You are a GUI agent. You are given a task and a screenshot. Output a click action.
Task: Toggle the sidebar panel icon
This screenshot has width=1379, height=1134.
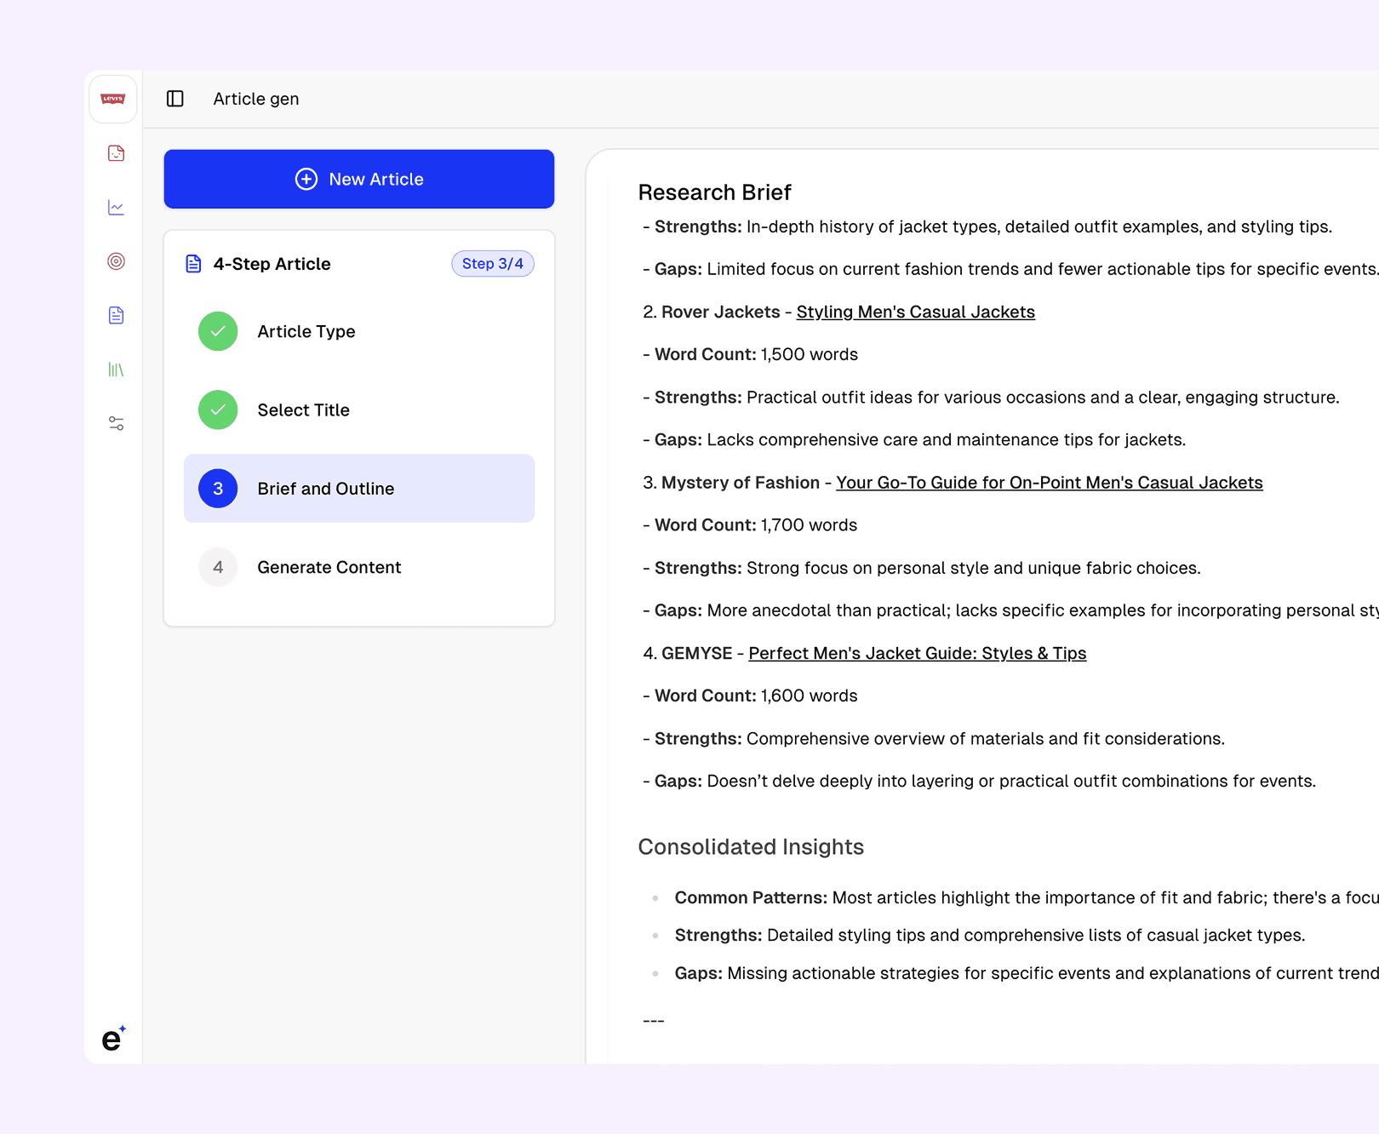click(x=175, y=99)
